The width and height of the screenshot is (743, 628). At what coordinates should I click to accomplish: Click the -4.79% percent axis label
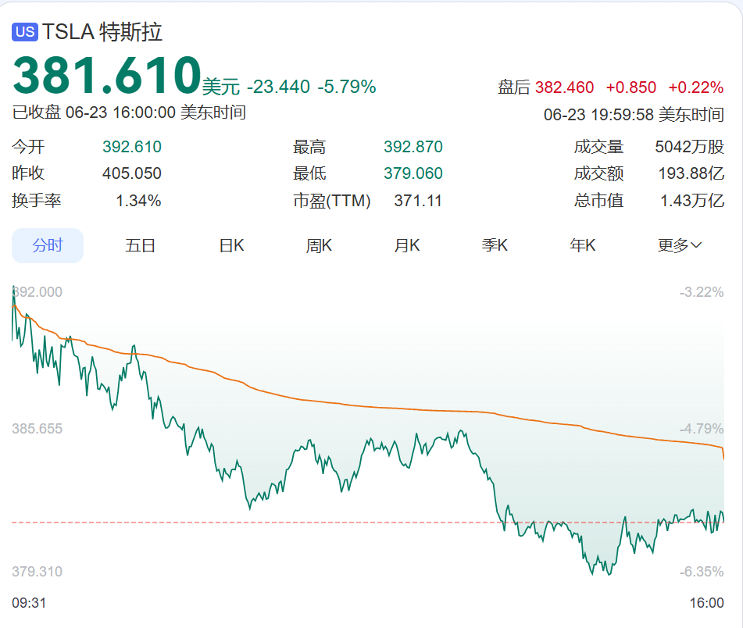(x=702, y=429)
